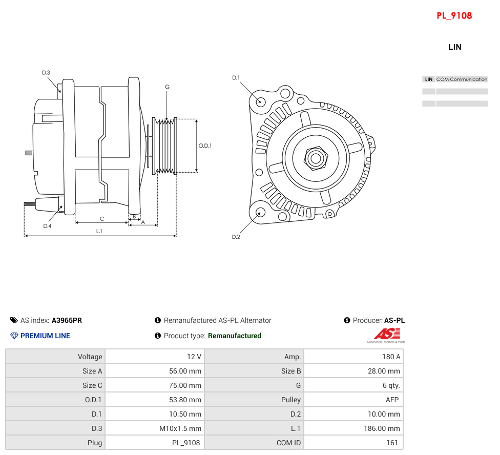Image resolution: width=500 pixels, height=455 pixels.
Task: Click the Pulley label cell
Action: pos(254,400)
